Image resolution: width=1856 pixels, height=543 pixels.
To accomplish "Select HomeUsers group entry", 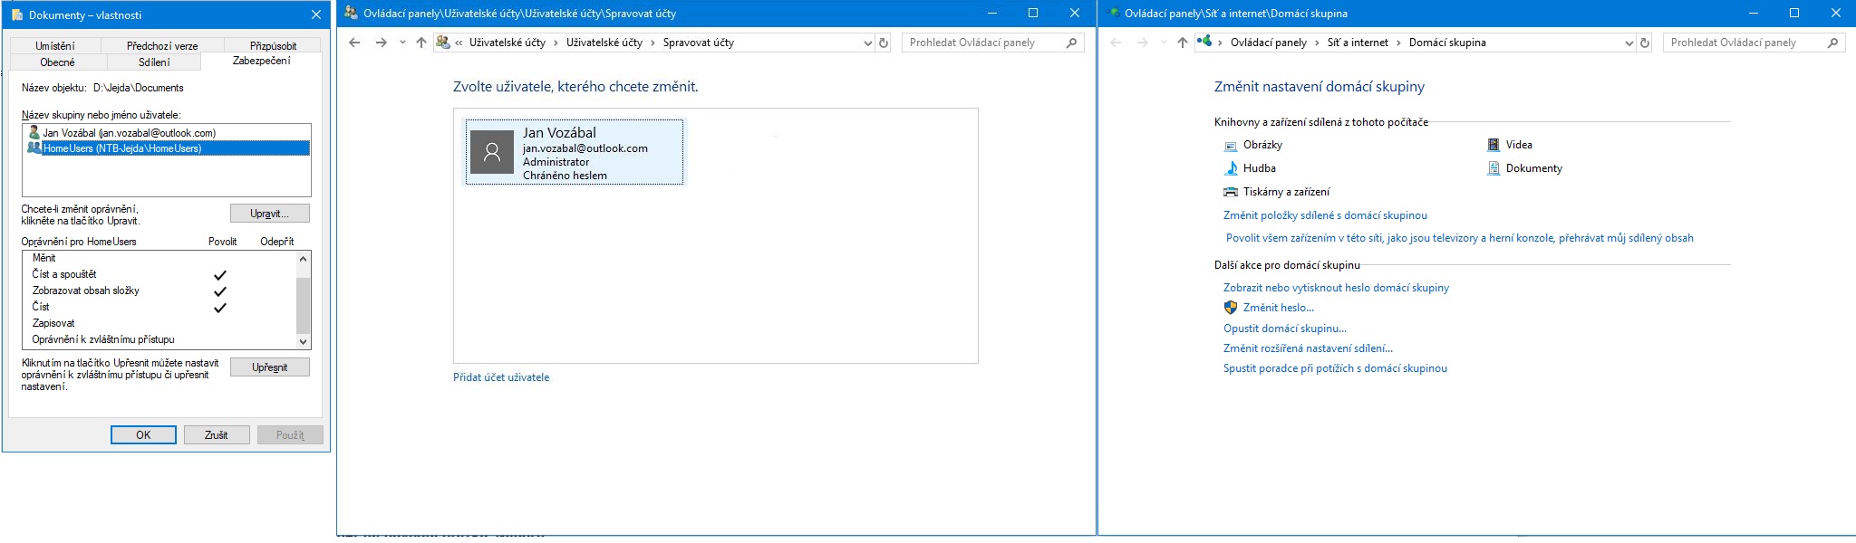I will [x=167, y=148].
